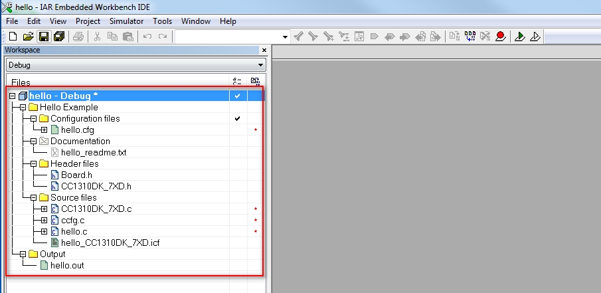Click the source control column header icon

pyautogui.click(x=255, y=81)
